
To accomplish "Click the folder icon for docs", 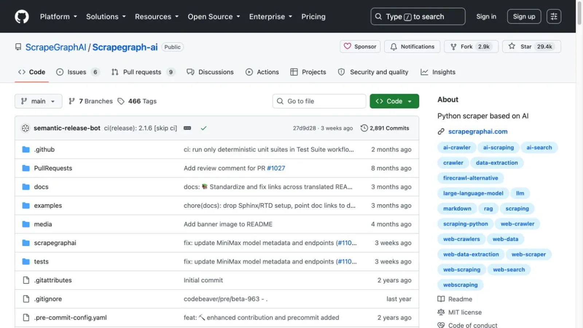I will [x=26, y=187].
